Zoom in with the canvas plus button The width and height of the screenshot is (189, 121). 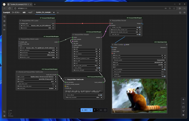[183, 99]
